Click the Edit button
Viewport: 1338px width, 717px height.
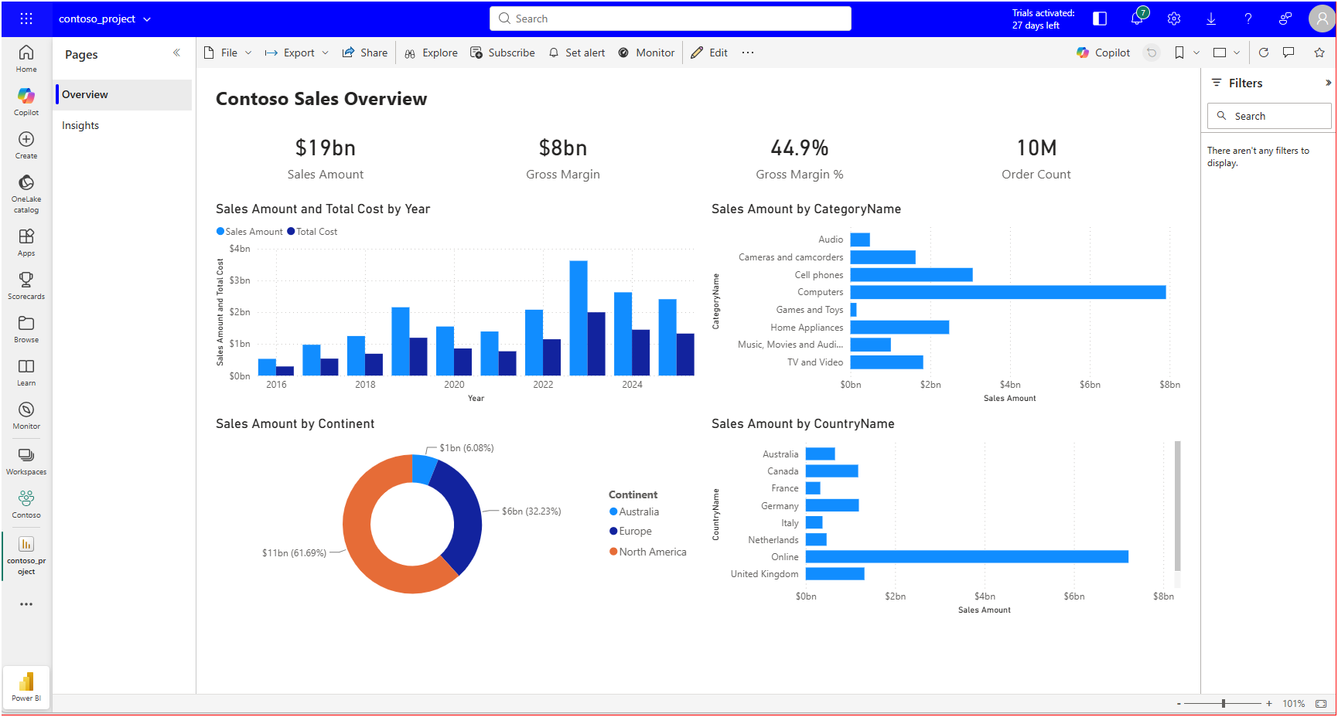[709, 53]
